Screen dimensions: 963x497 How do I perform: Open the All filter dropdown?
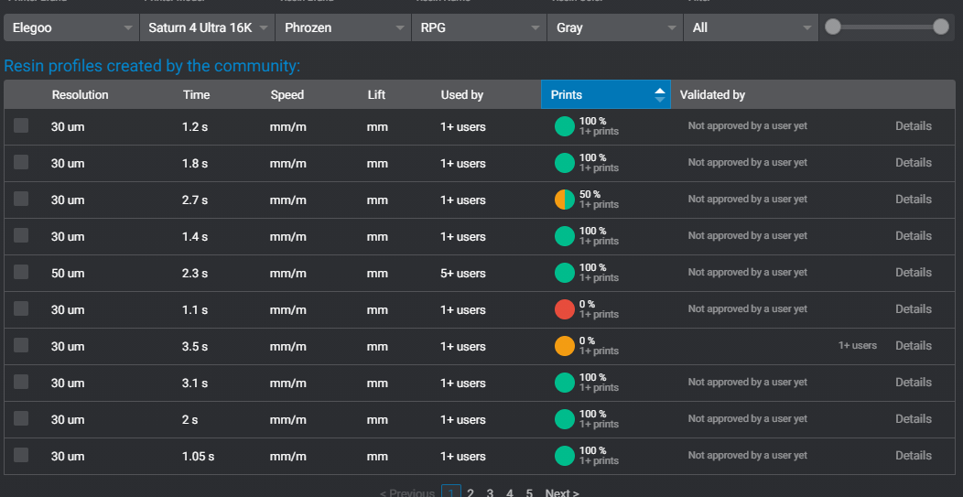point(751,27)
